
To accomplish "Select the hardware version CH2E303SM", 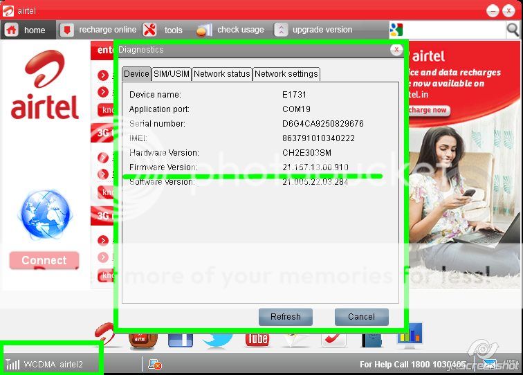I will click(307, 153).
